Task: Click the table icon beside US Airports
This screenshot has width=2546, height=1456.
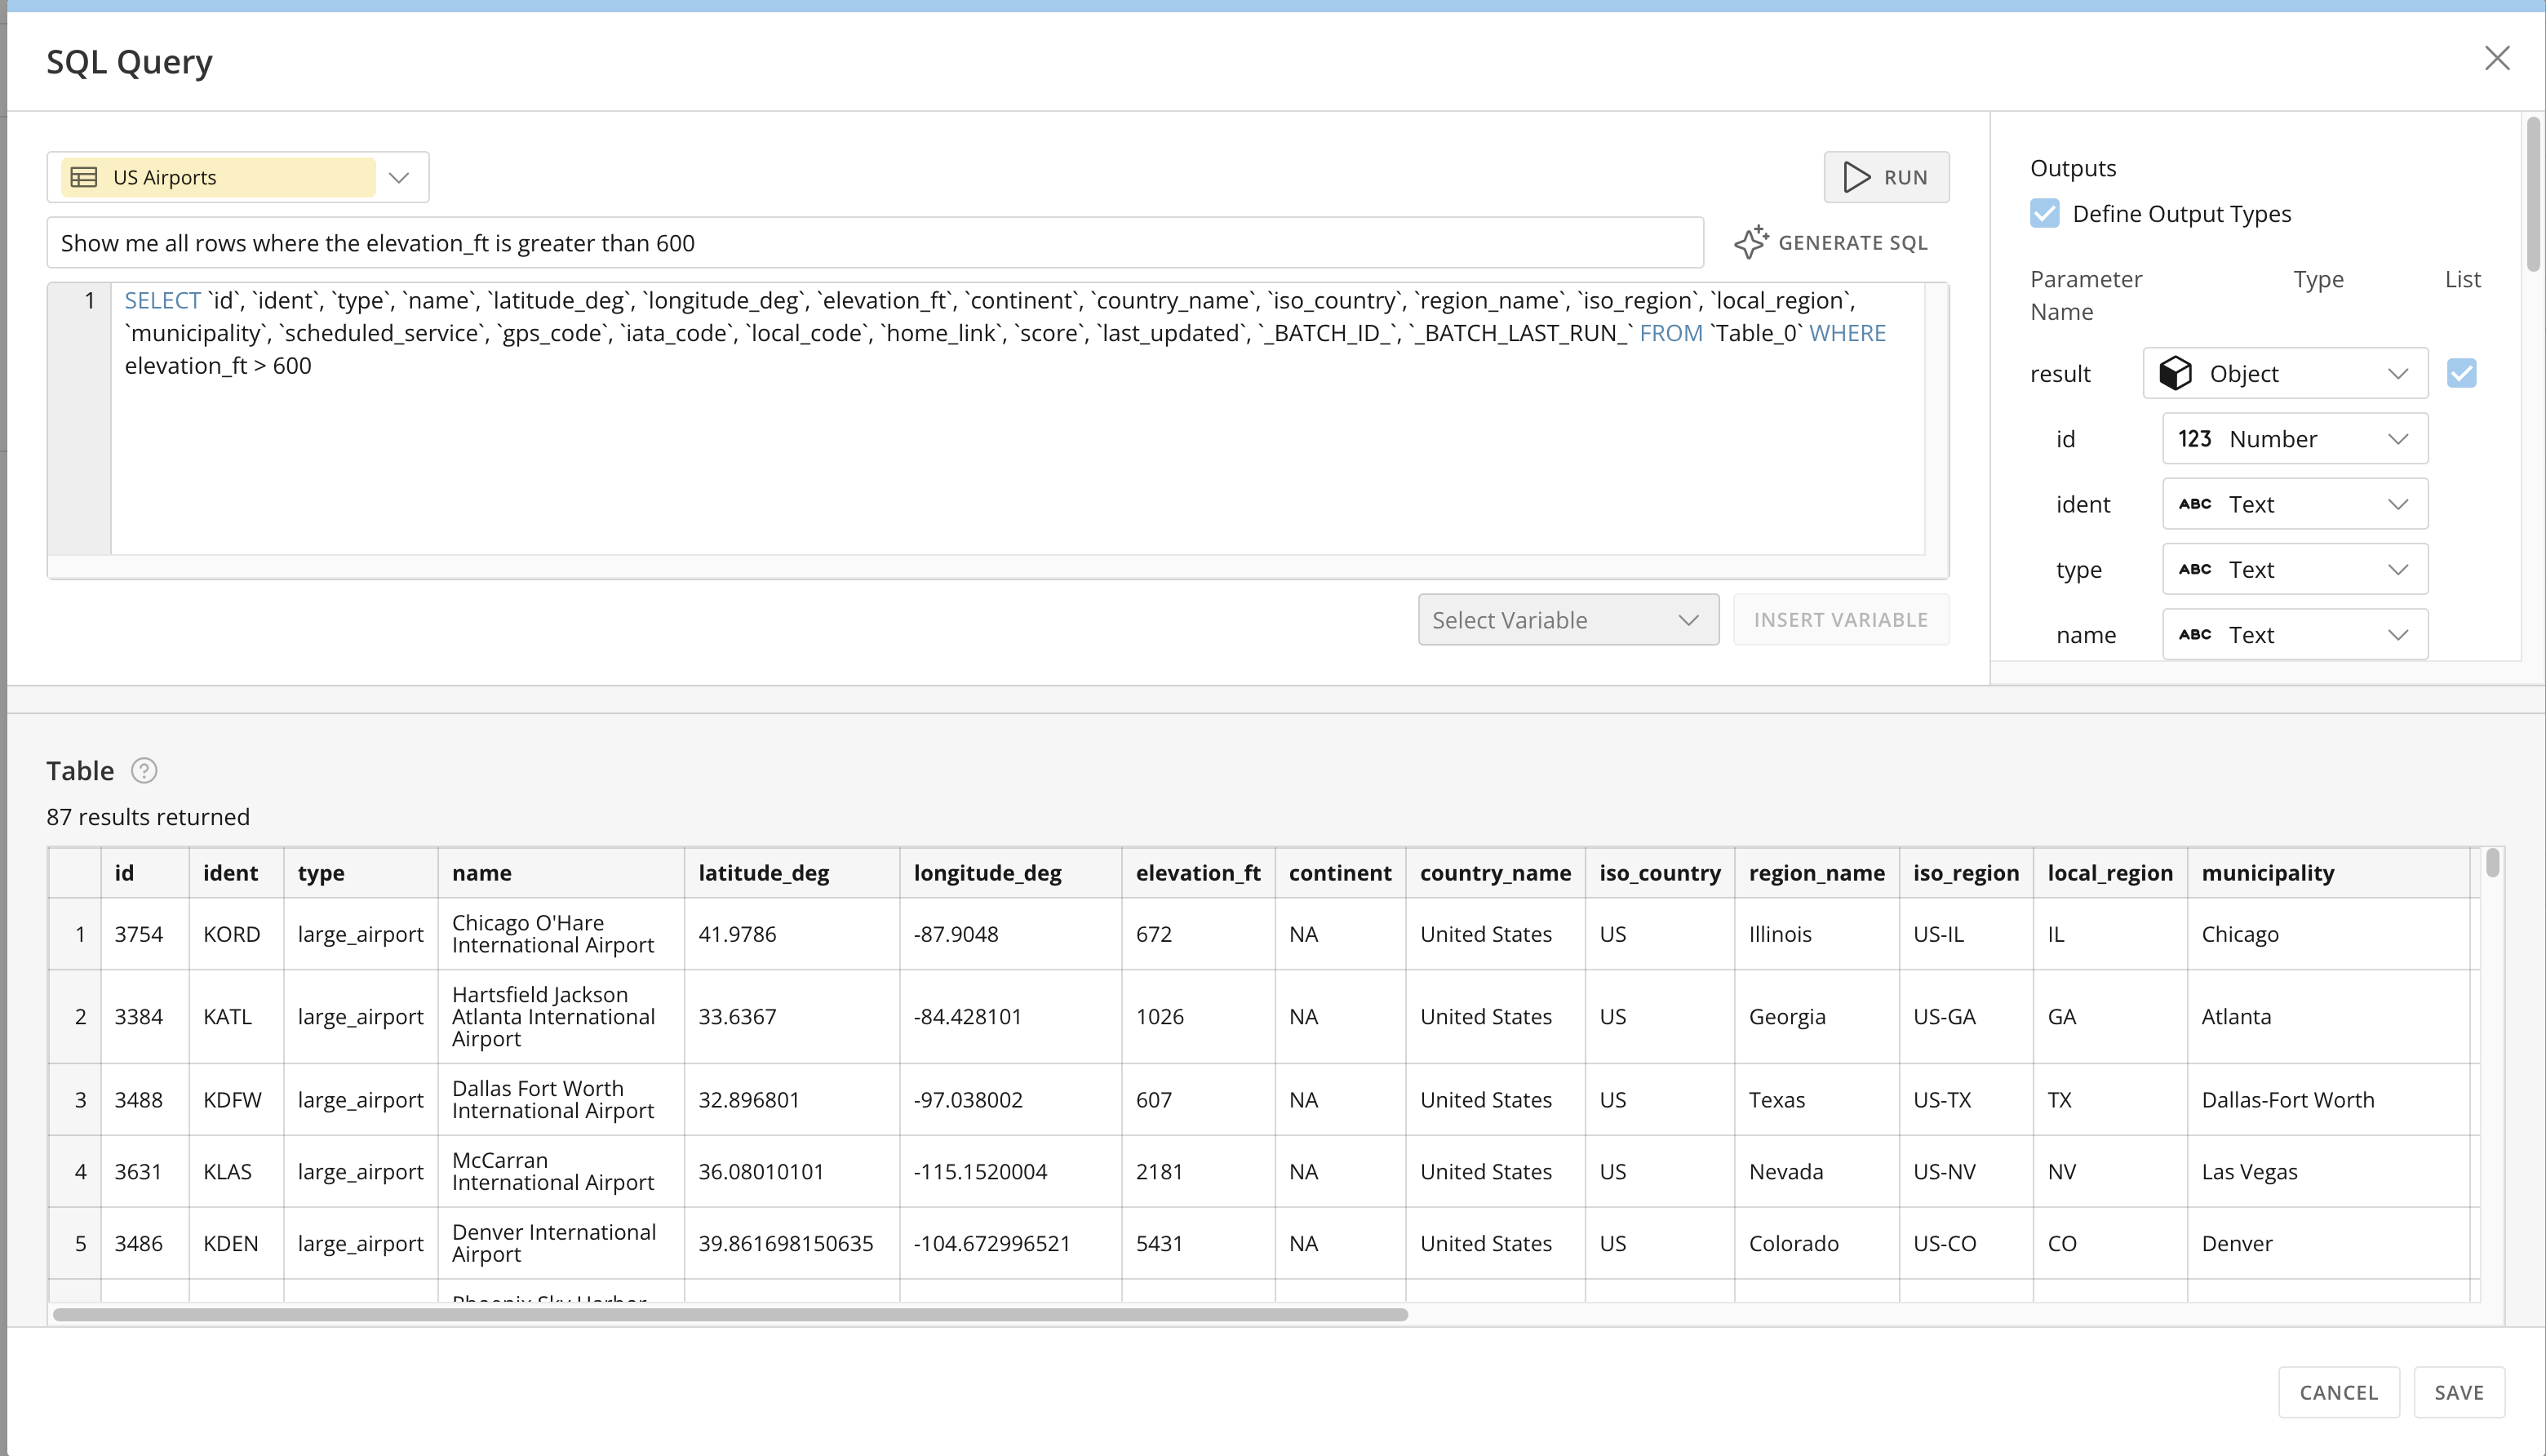Action: tap(84, 177)
